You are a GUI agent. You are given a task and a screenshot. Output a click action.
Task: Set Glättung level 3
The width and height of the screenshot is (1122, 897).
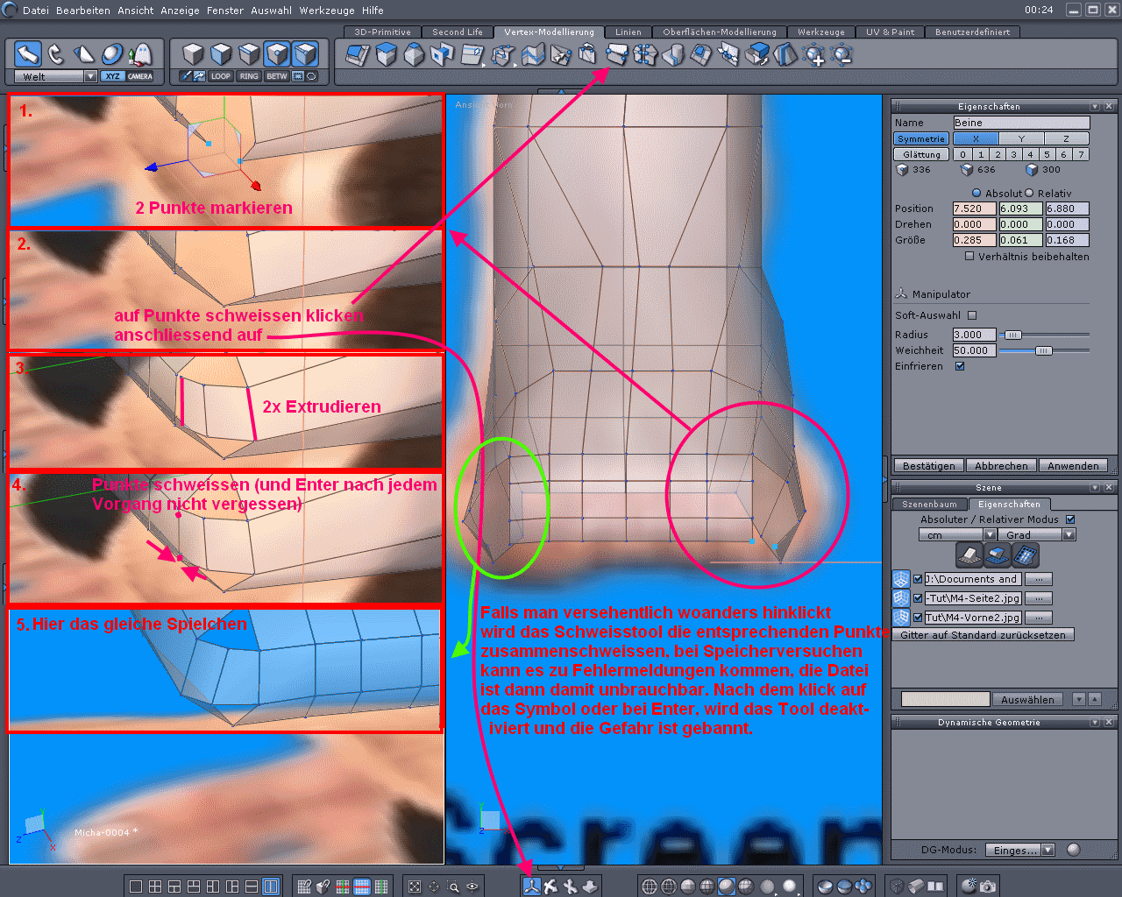(1014, 154)
